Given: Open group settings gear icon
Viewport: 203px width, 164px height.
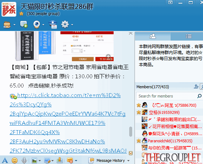Looking at the screenshot, I should point(65,25).
